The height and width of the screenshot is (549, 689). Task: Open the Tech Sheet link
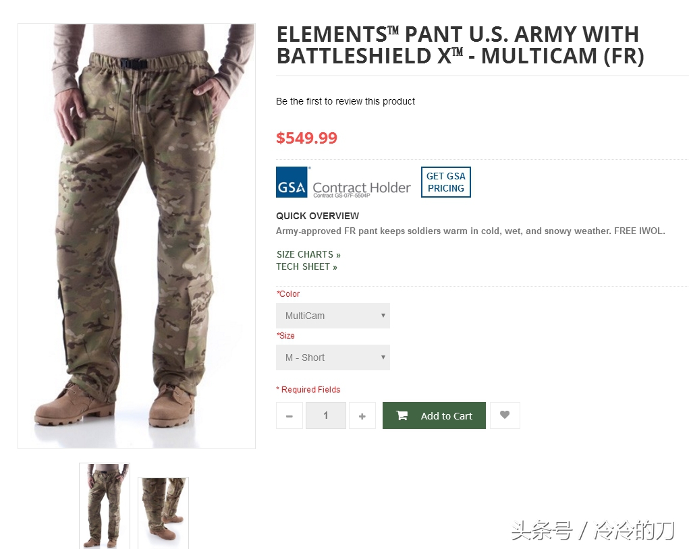click(x=307, y=266)
